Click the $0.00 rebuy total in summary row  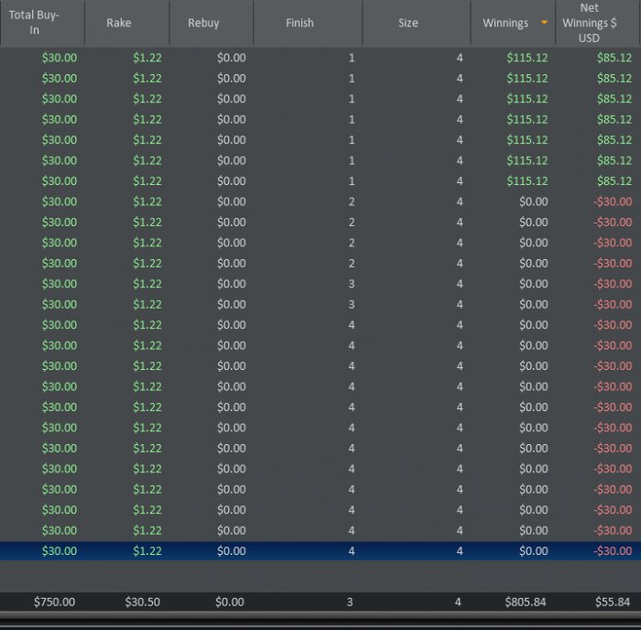(230, 602)
